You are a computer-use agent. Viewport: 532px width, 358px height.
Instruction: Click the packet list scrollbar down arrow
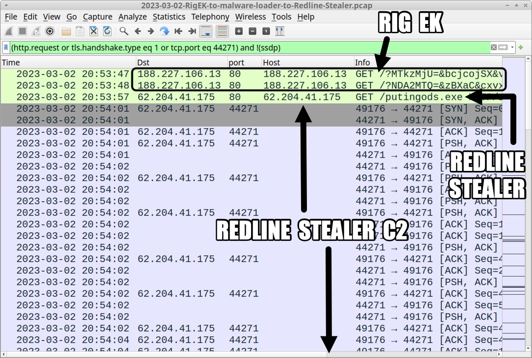528,348
